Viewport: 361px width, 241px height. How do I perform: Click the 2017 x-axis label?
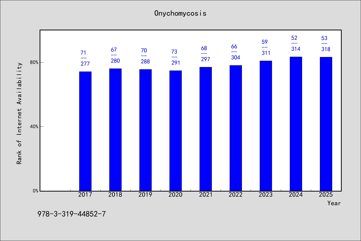point(85,195)
